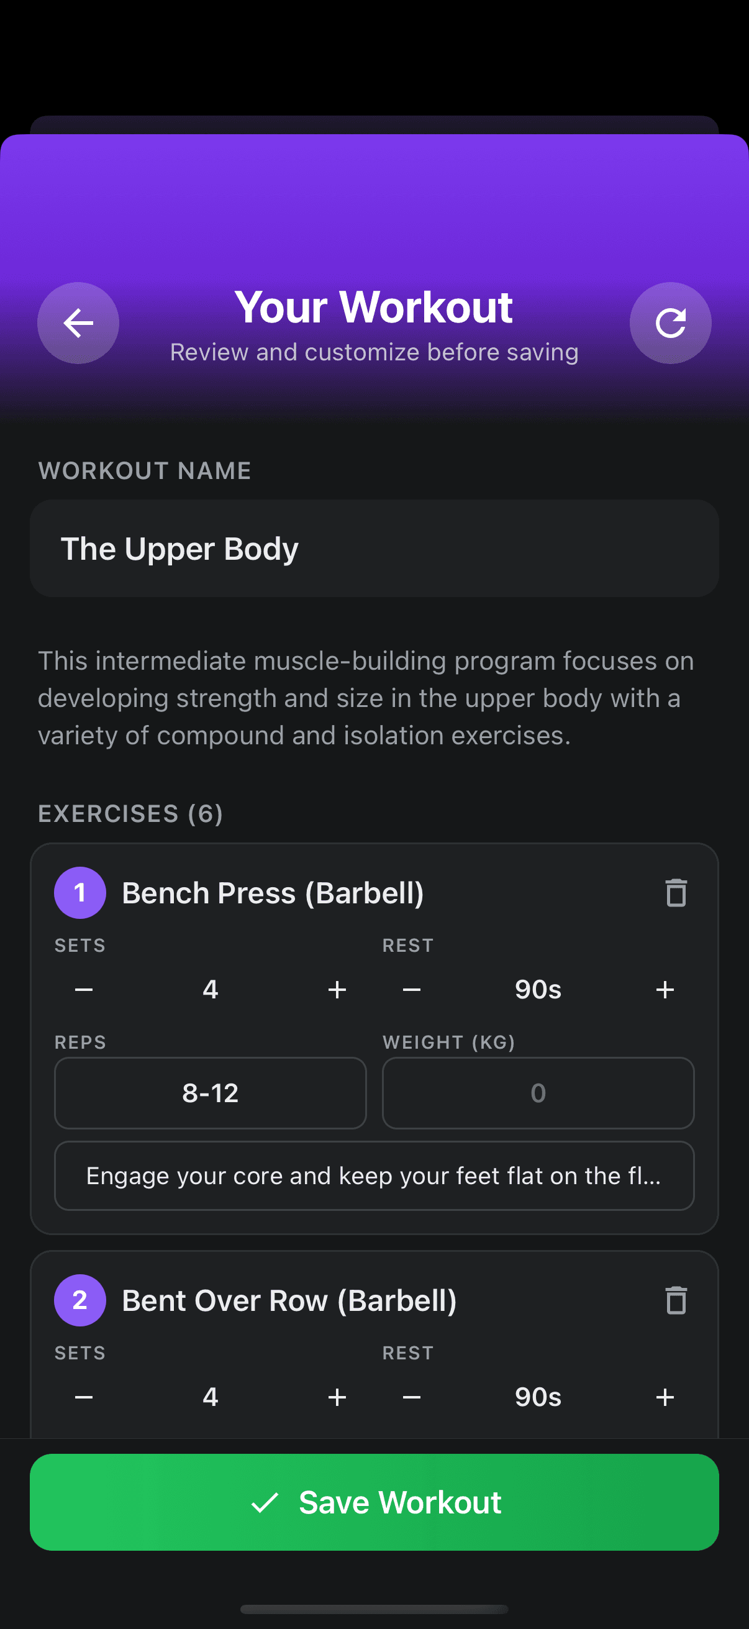Enter a weight for Bench Press
Viewport: 749px width, 1629px height.
coord(537,1093)
